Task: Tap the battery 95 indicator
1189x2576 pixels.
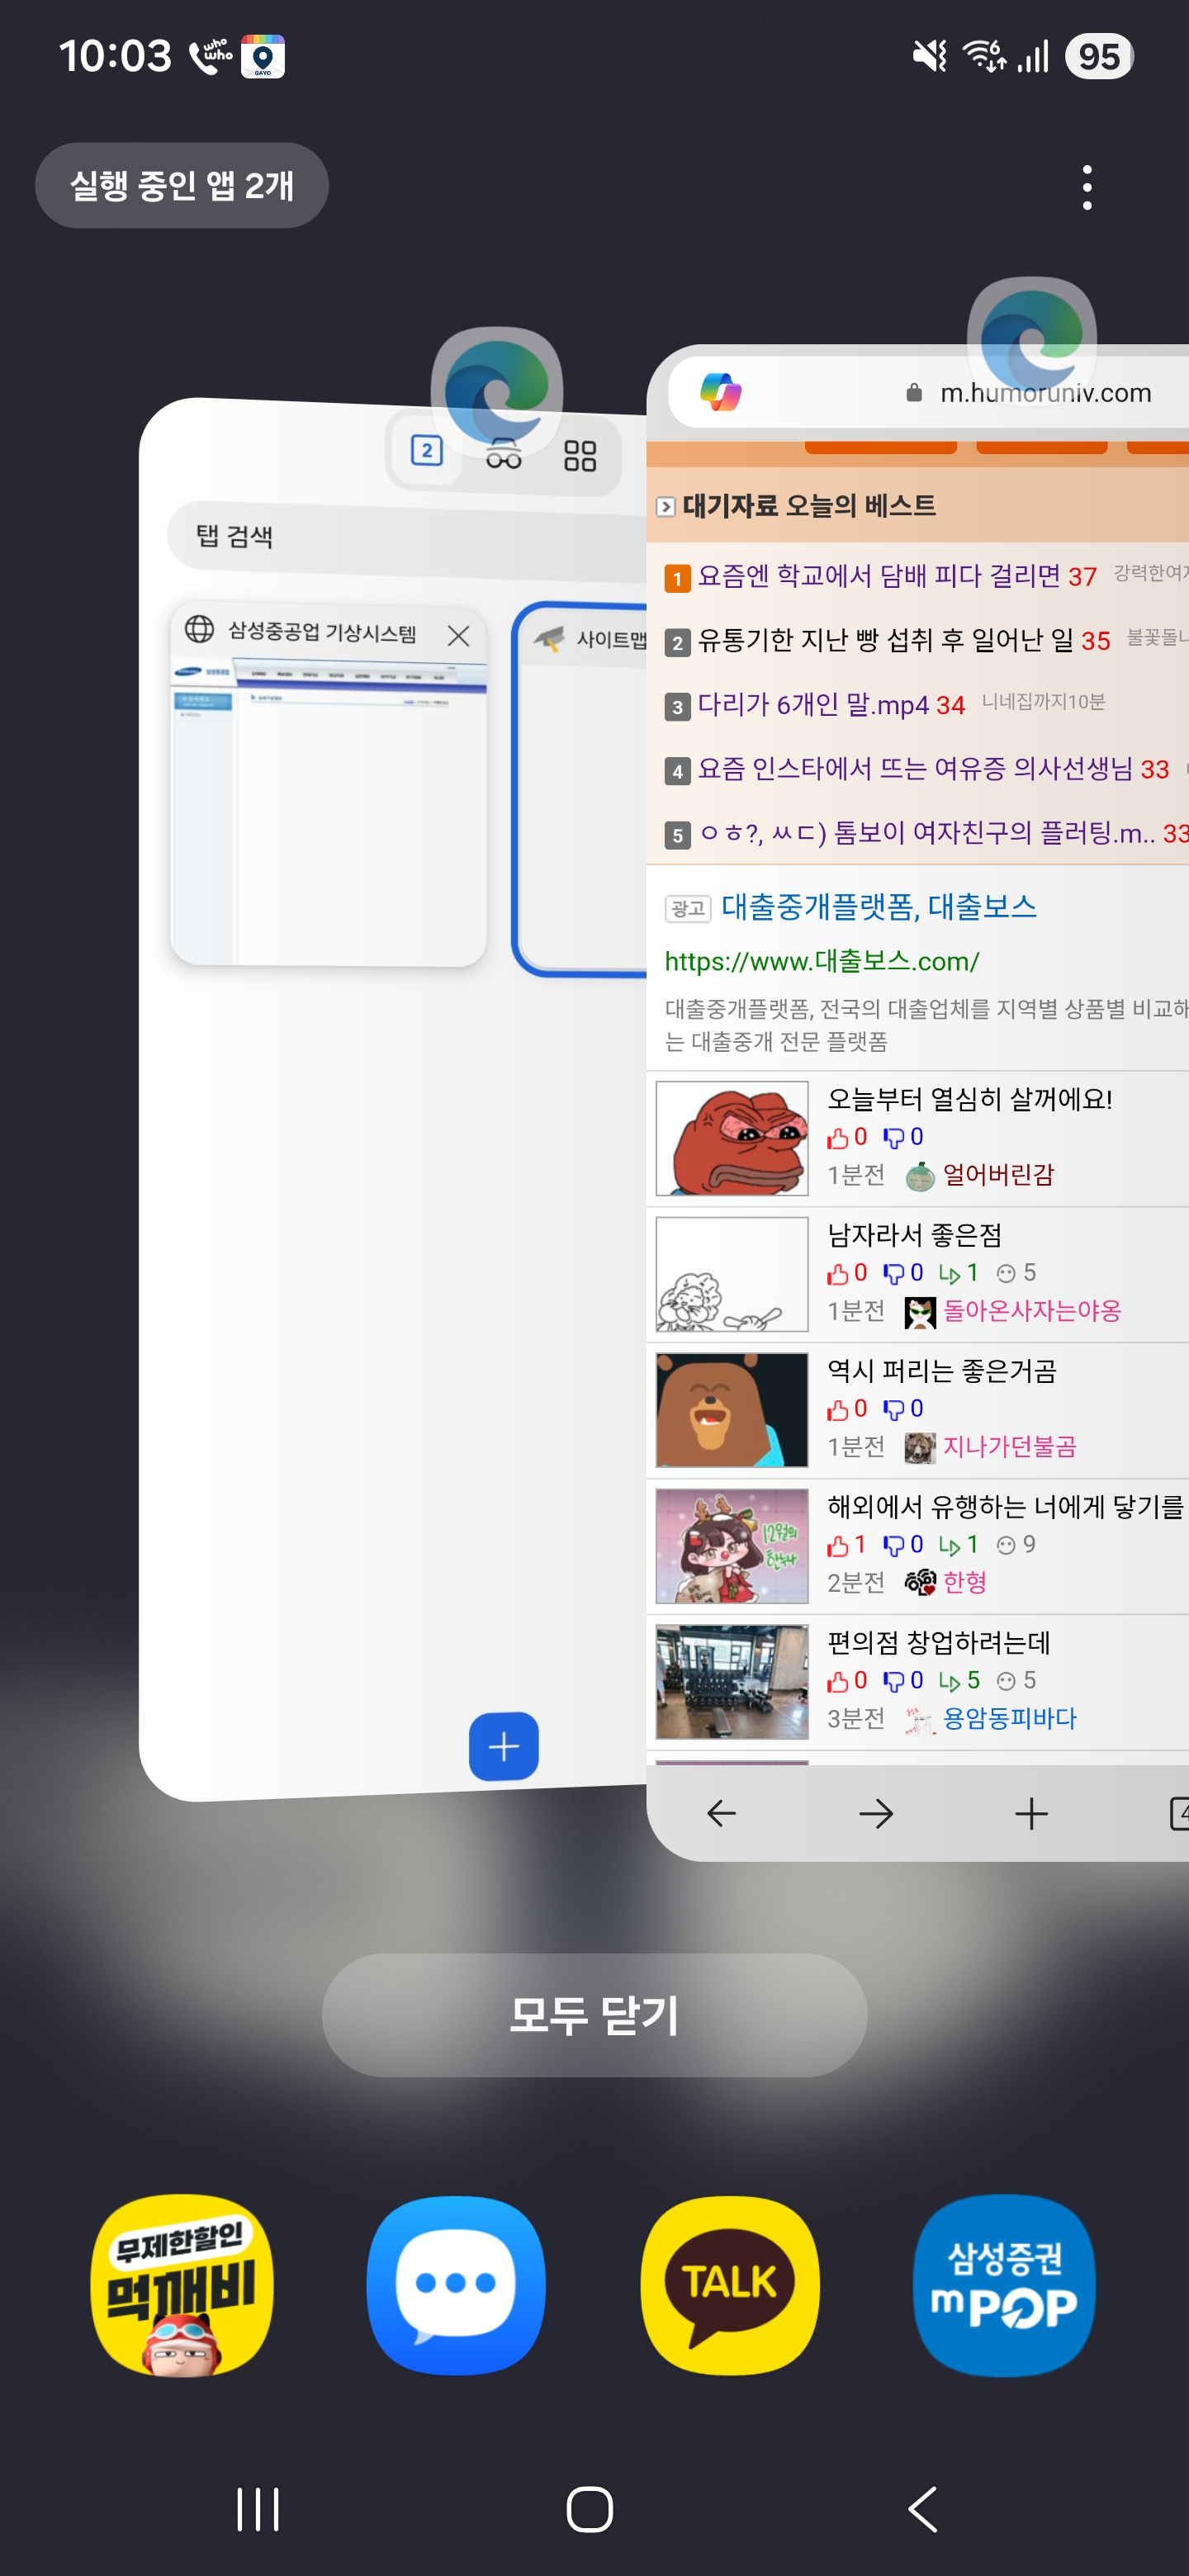Action: coord(1099,56)
